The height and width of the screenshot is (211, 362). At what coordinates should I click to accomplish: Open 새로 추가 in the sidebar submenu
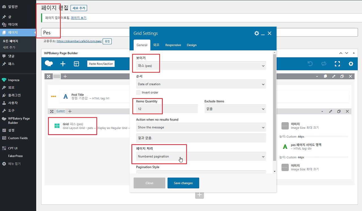[9, 48]
